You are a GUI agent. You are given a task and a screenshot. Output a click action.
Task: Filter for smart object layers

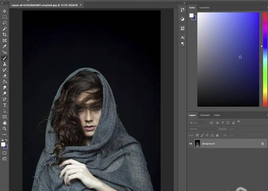(234, 122)
